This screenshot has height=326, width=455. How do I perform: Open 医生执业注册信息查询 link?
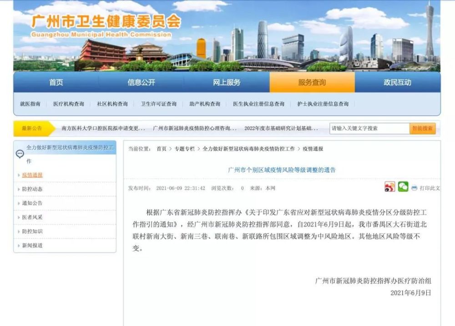click(x=258, y=104)
